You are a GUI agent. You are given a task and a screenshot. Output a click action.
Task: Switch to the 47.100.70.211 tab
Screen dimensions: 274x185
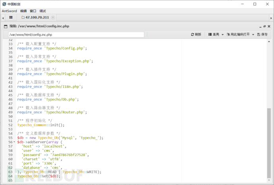(35, 17)
